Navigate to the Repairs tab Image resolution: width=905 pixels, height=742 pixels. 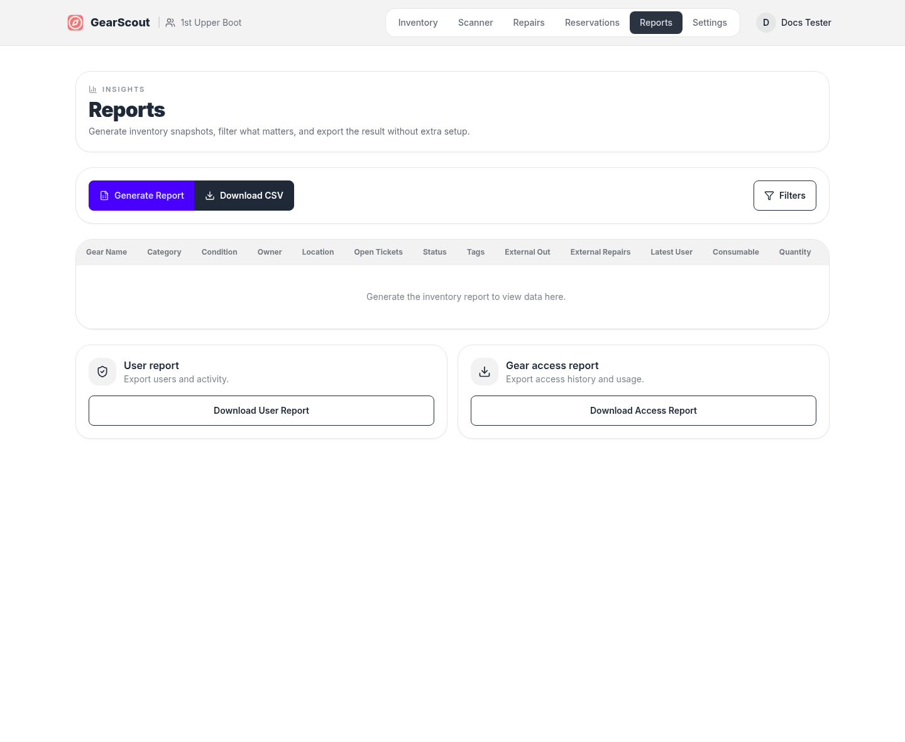point(529,23)
